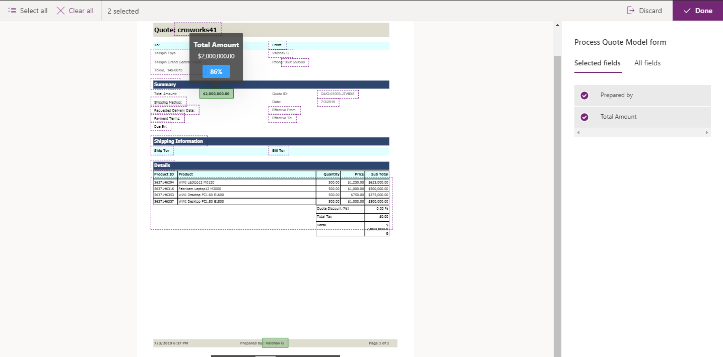Screen dimensions: 723x357
Task: Select the Summary heading field
Action: click(165, 84)
